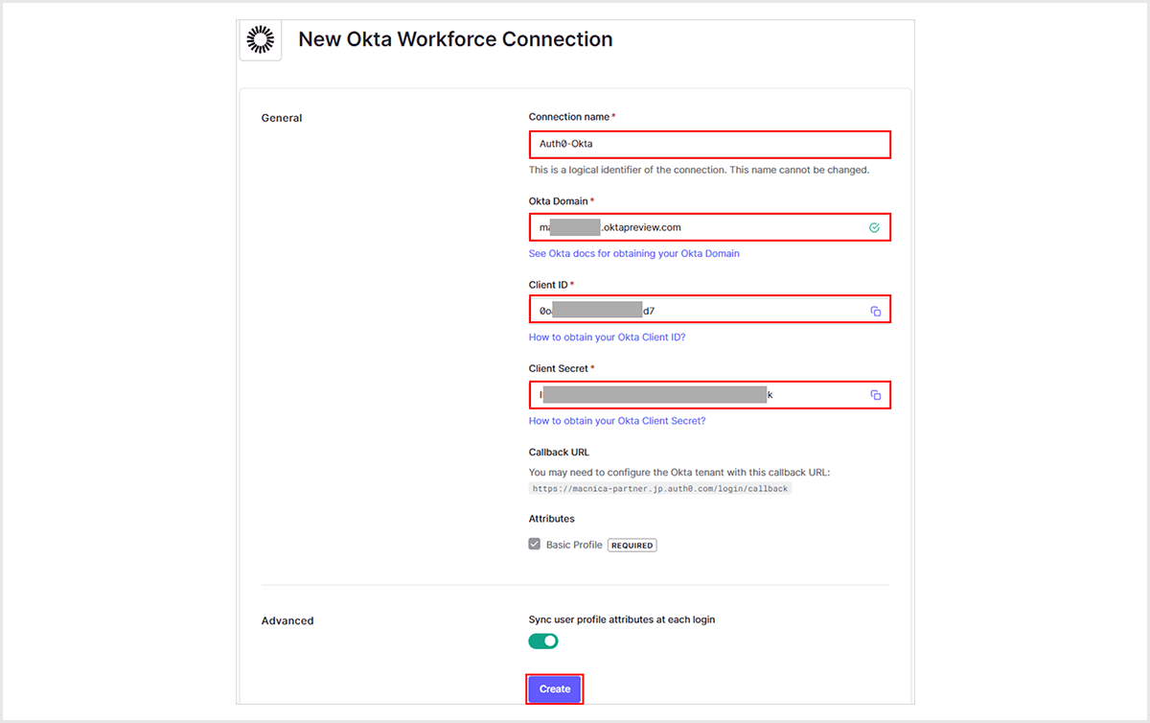Click inside the Client Secret field
The width and height of the screenshot is (1150, 723).
[x=815, y=395]
